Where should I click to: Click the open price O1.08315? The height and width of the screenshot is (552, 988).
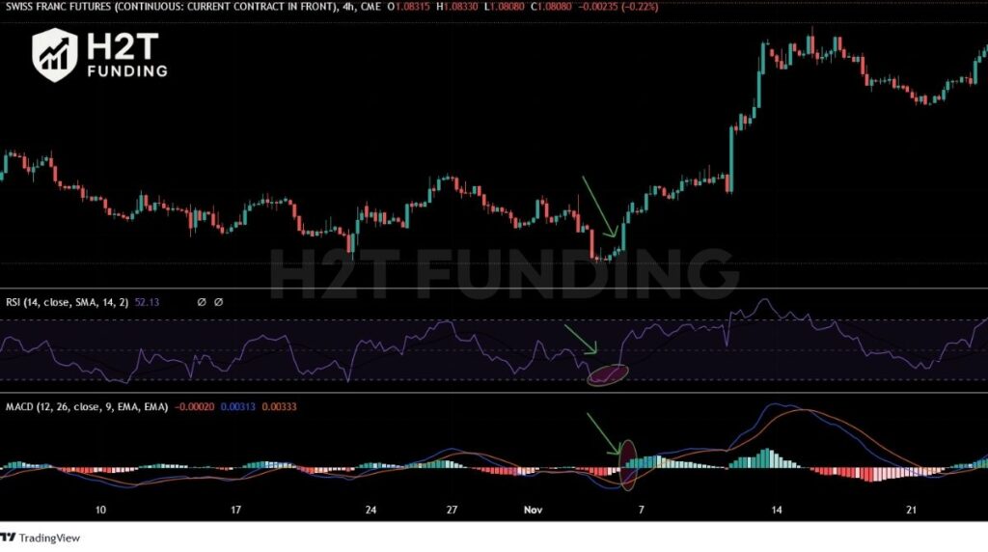(408, 7)
